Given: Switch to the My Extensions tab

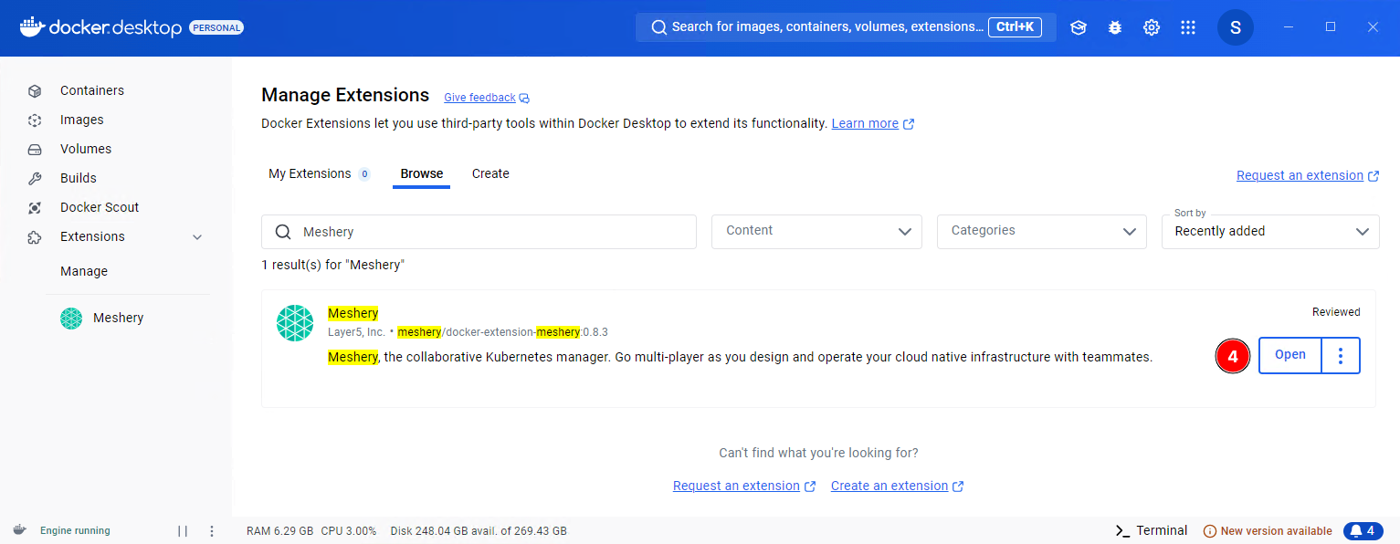Looking at the screenshot, I should 311,173.
